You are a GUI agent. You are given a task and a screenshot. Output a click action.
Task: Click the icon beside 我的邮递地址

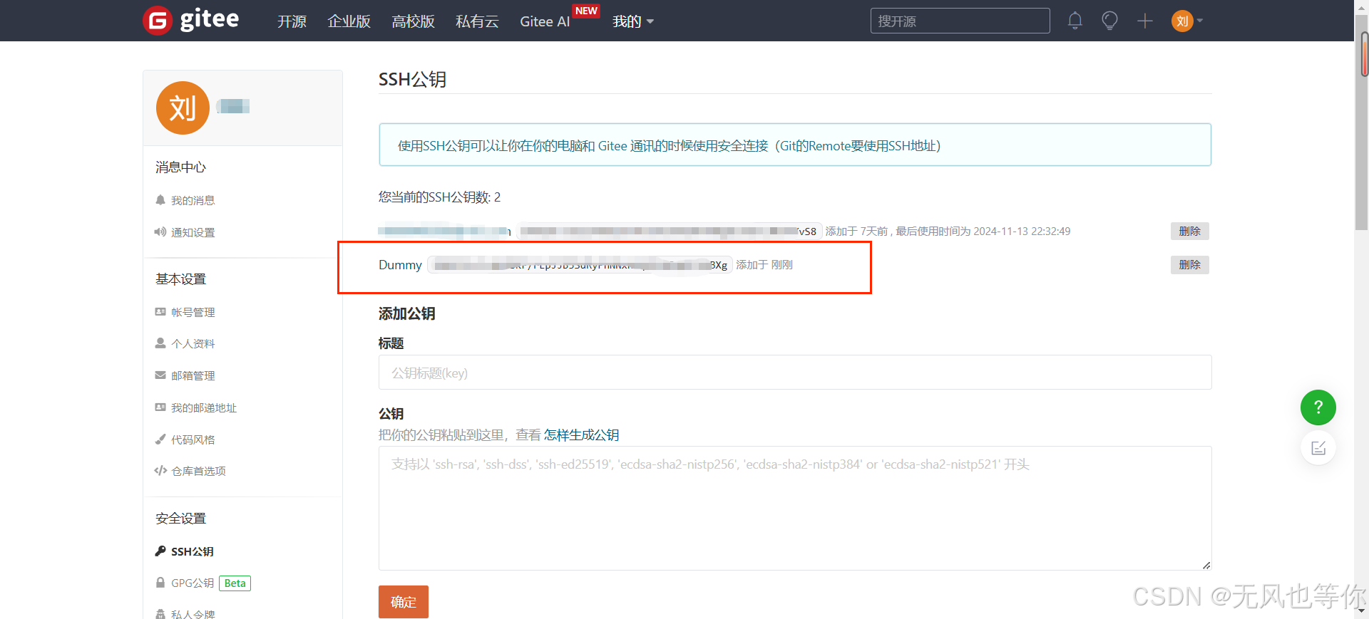click(160, 407)
